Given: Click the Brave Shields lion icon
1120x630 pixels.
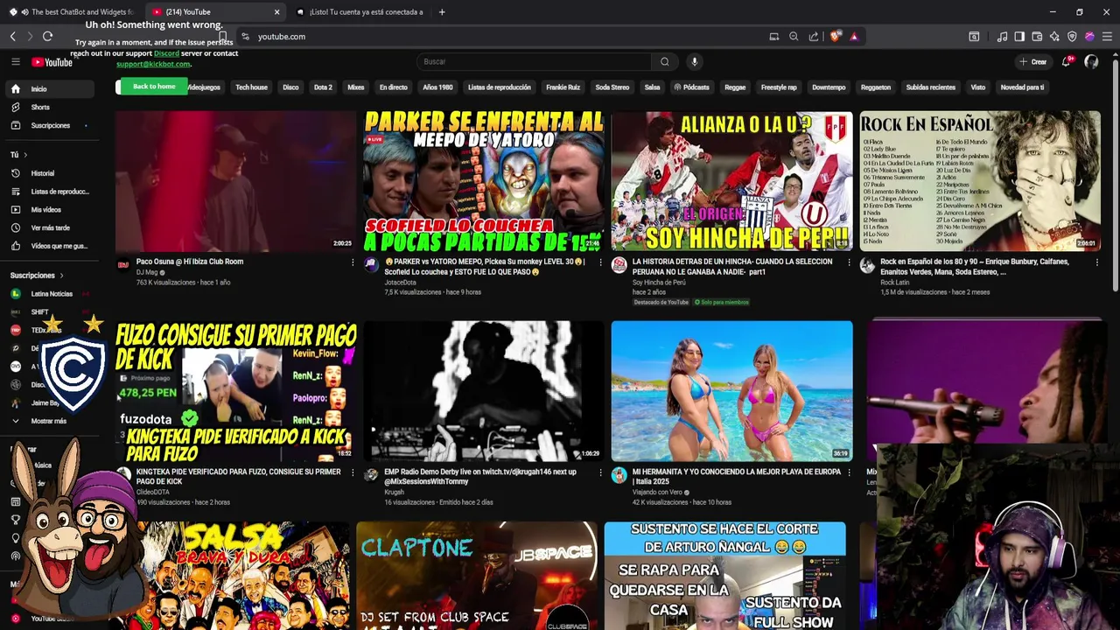Looking at the screenshot, I should coord(836,37).
